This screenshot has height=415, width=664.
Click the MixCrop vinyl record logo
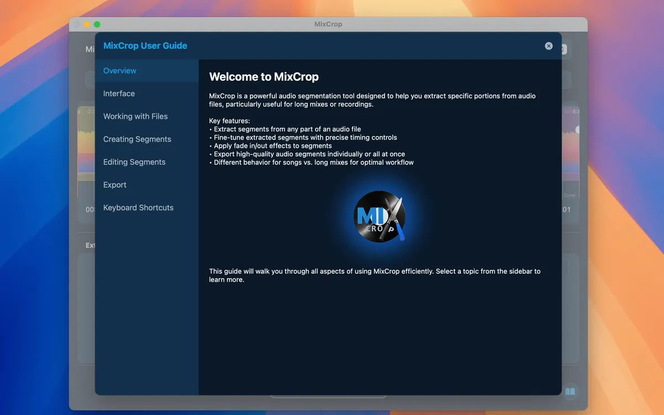380,216
